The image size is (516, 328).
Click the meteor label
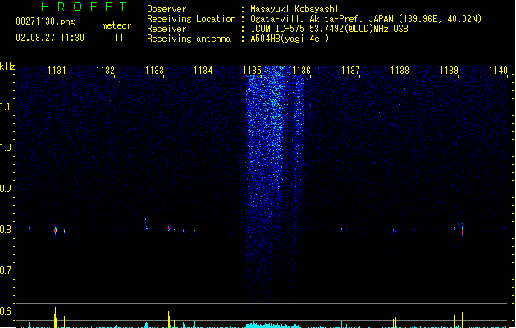click(116, 25)
